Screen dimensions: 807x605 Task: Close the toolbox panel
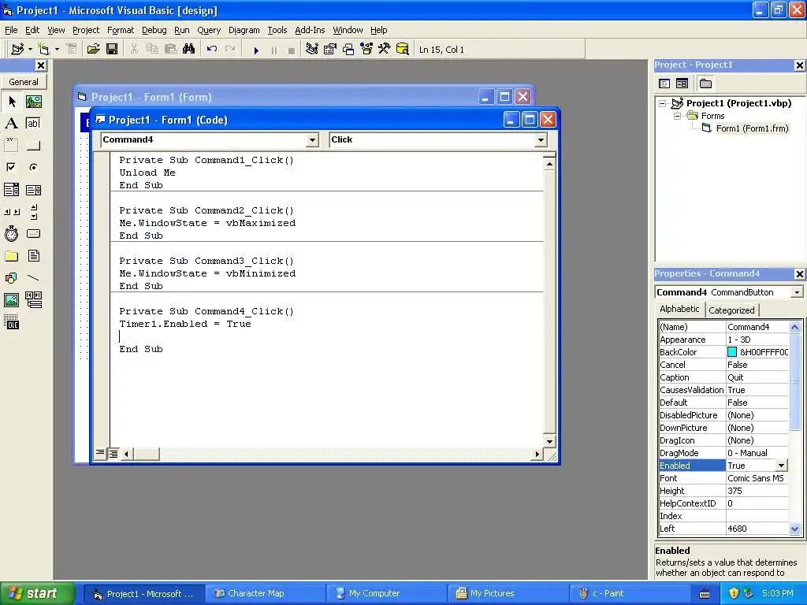(41, 65)
